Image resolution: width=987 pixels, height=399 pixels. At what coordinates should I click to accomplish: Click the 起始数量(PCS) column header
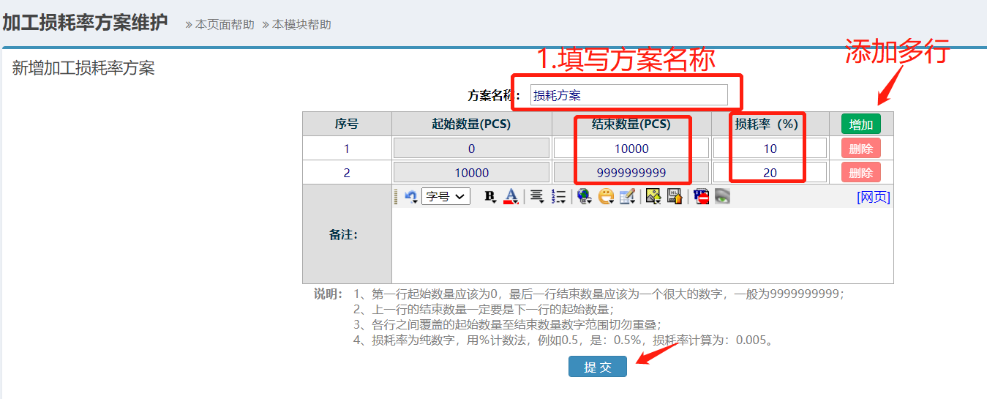(x=471, y=124)
